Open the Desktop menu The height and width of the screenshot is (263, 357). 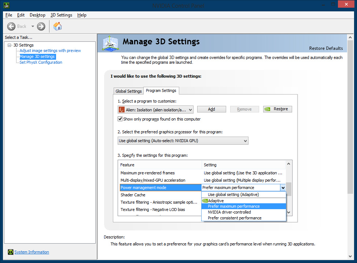(x=37, y=15)
